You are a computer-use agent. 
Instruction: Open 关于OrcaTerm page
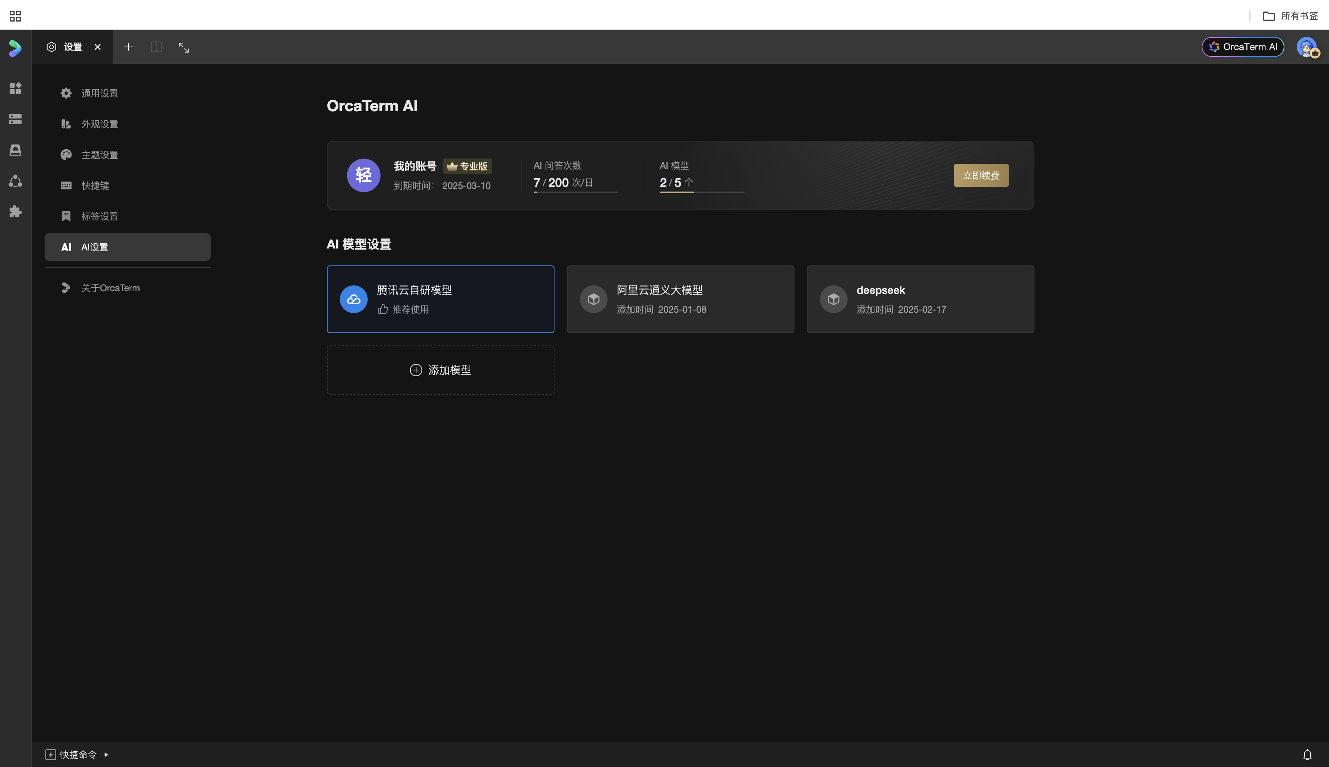[x=127, y=288]
